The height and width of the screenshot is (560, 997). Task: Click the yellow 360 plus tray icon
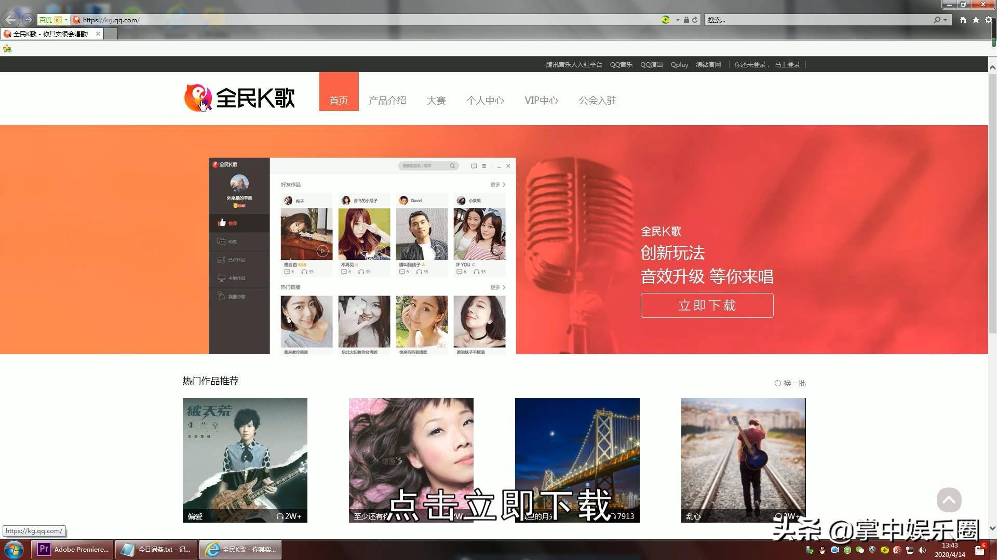click(884, 550)
